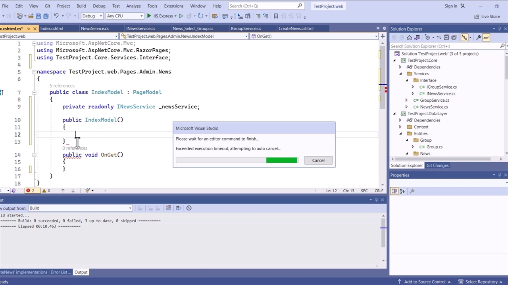Click Live Share button
The image size is (508, 285).
click(x=487, y=17)
